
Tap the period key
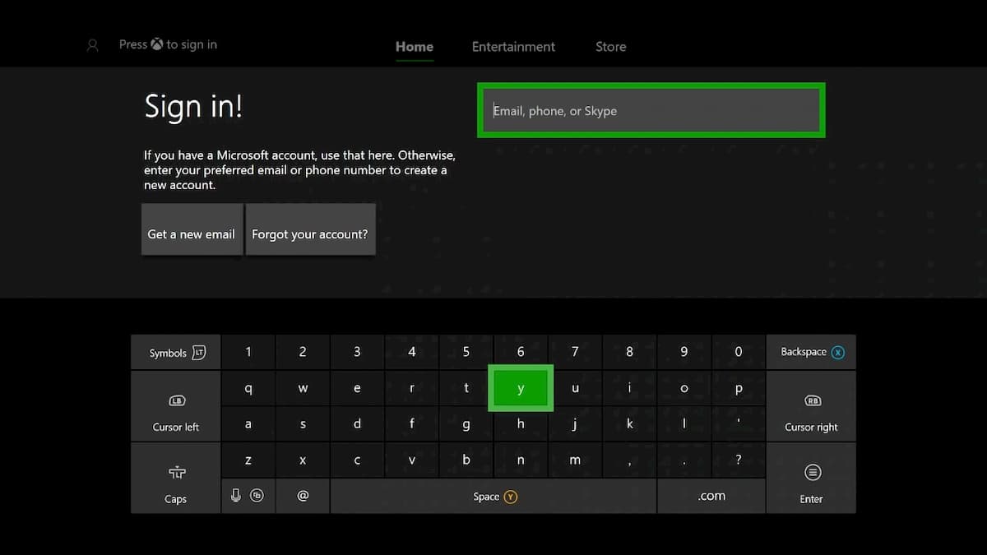(x=684, y=460)
